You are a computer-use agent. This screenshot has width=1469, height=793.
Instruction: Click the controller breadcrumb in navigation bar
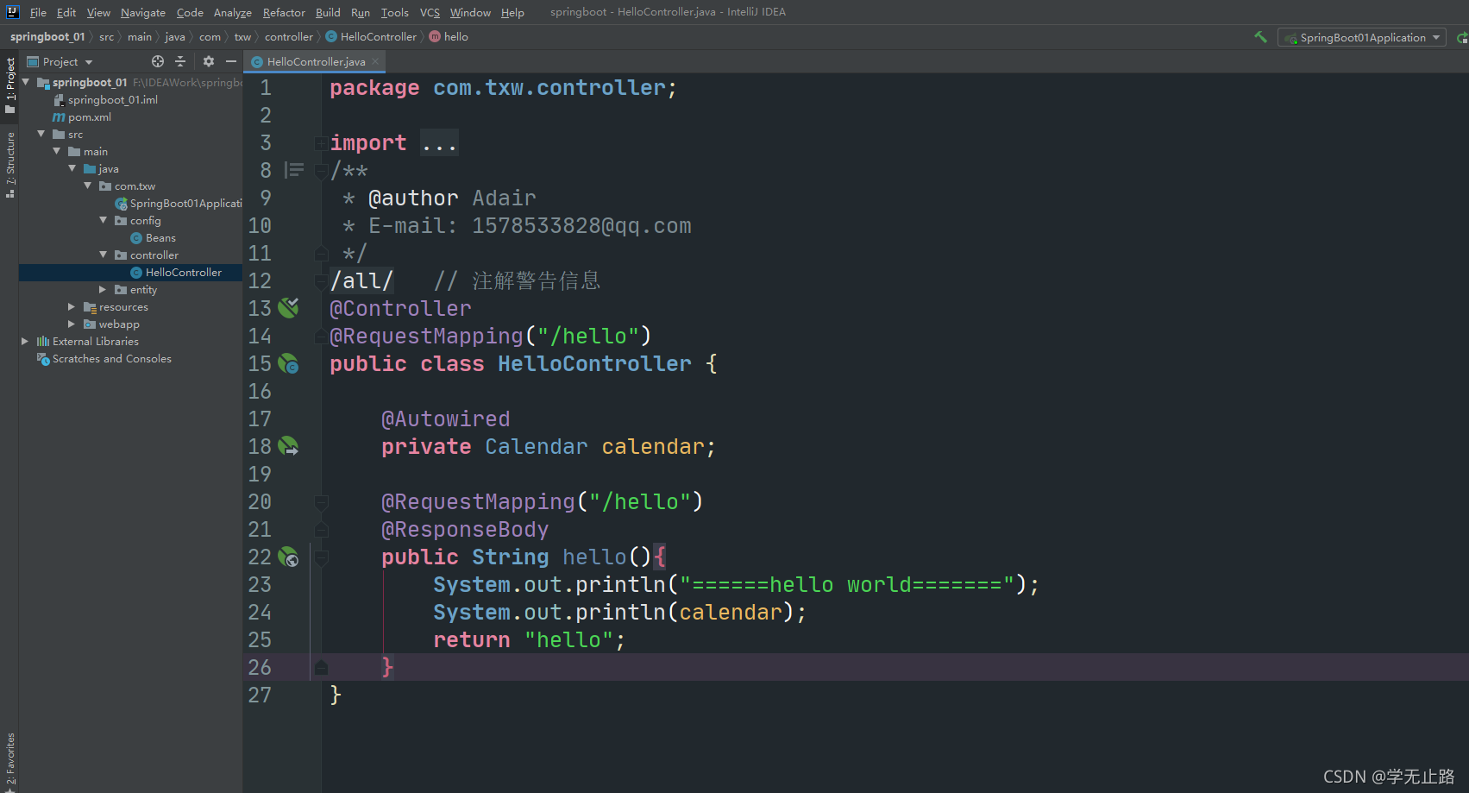tap(289, 36)
